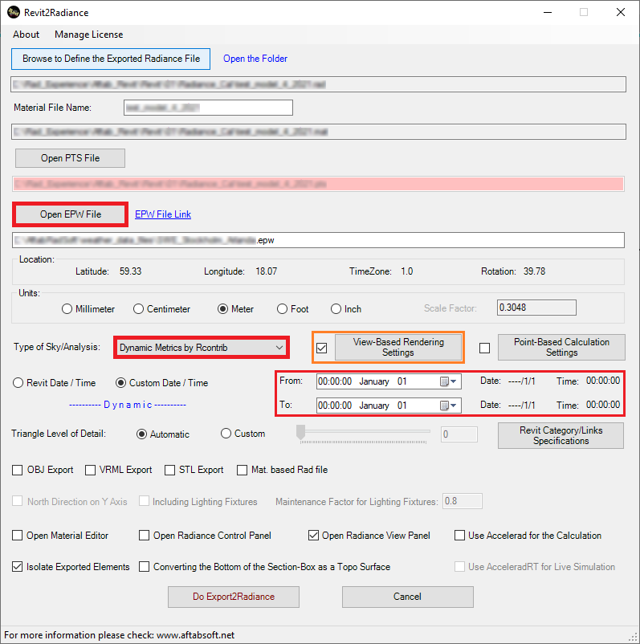Enable Open Radiance Control Panel checkbox
640x644 pixels.
click(x=145, y=536)
